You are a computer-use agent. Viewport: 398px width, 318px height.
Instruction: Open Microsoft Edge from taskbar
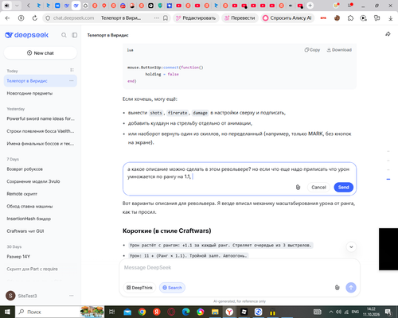(x=185, y=312)
